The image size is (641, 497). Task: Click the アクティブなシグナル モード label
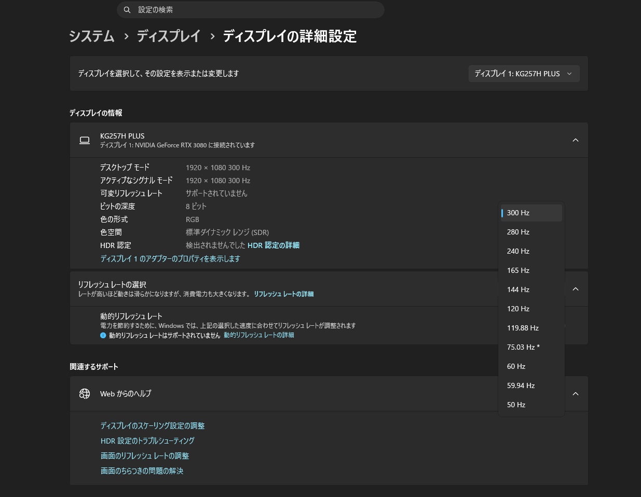point(137,181)
